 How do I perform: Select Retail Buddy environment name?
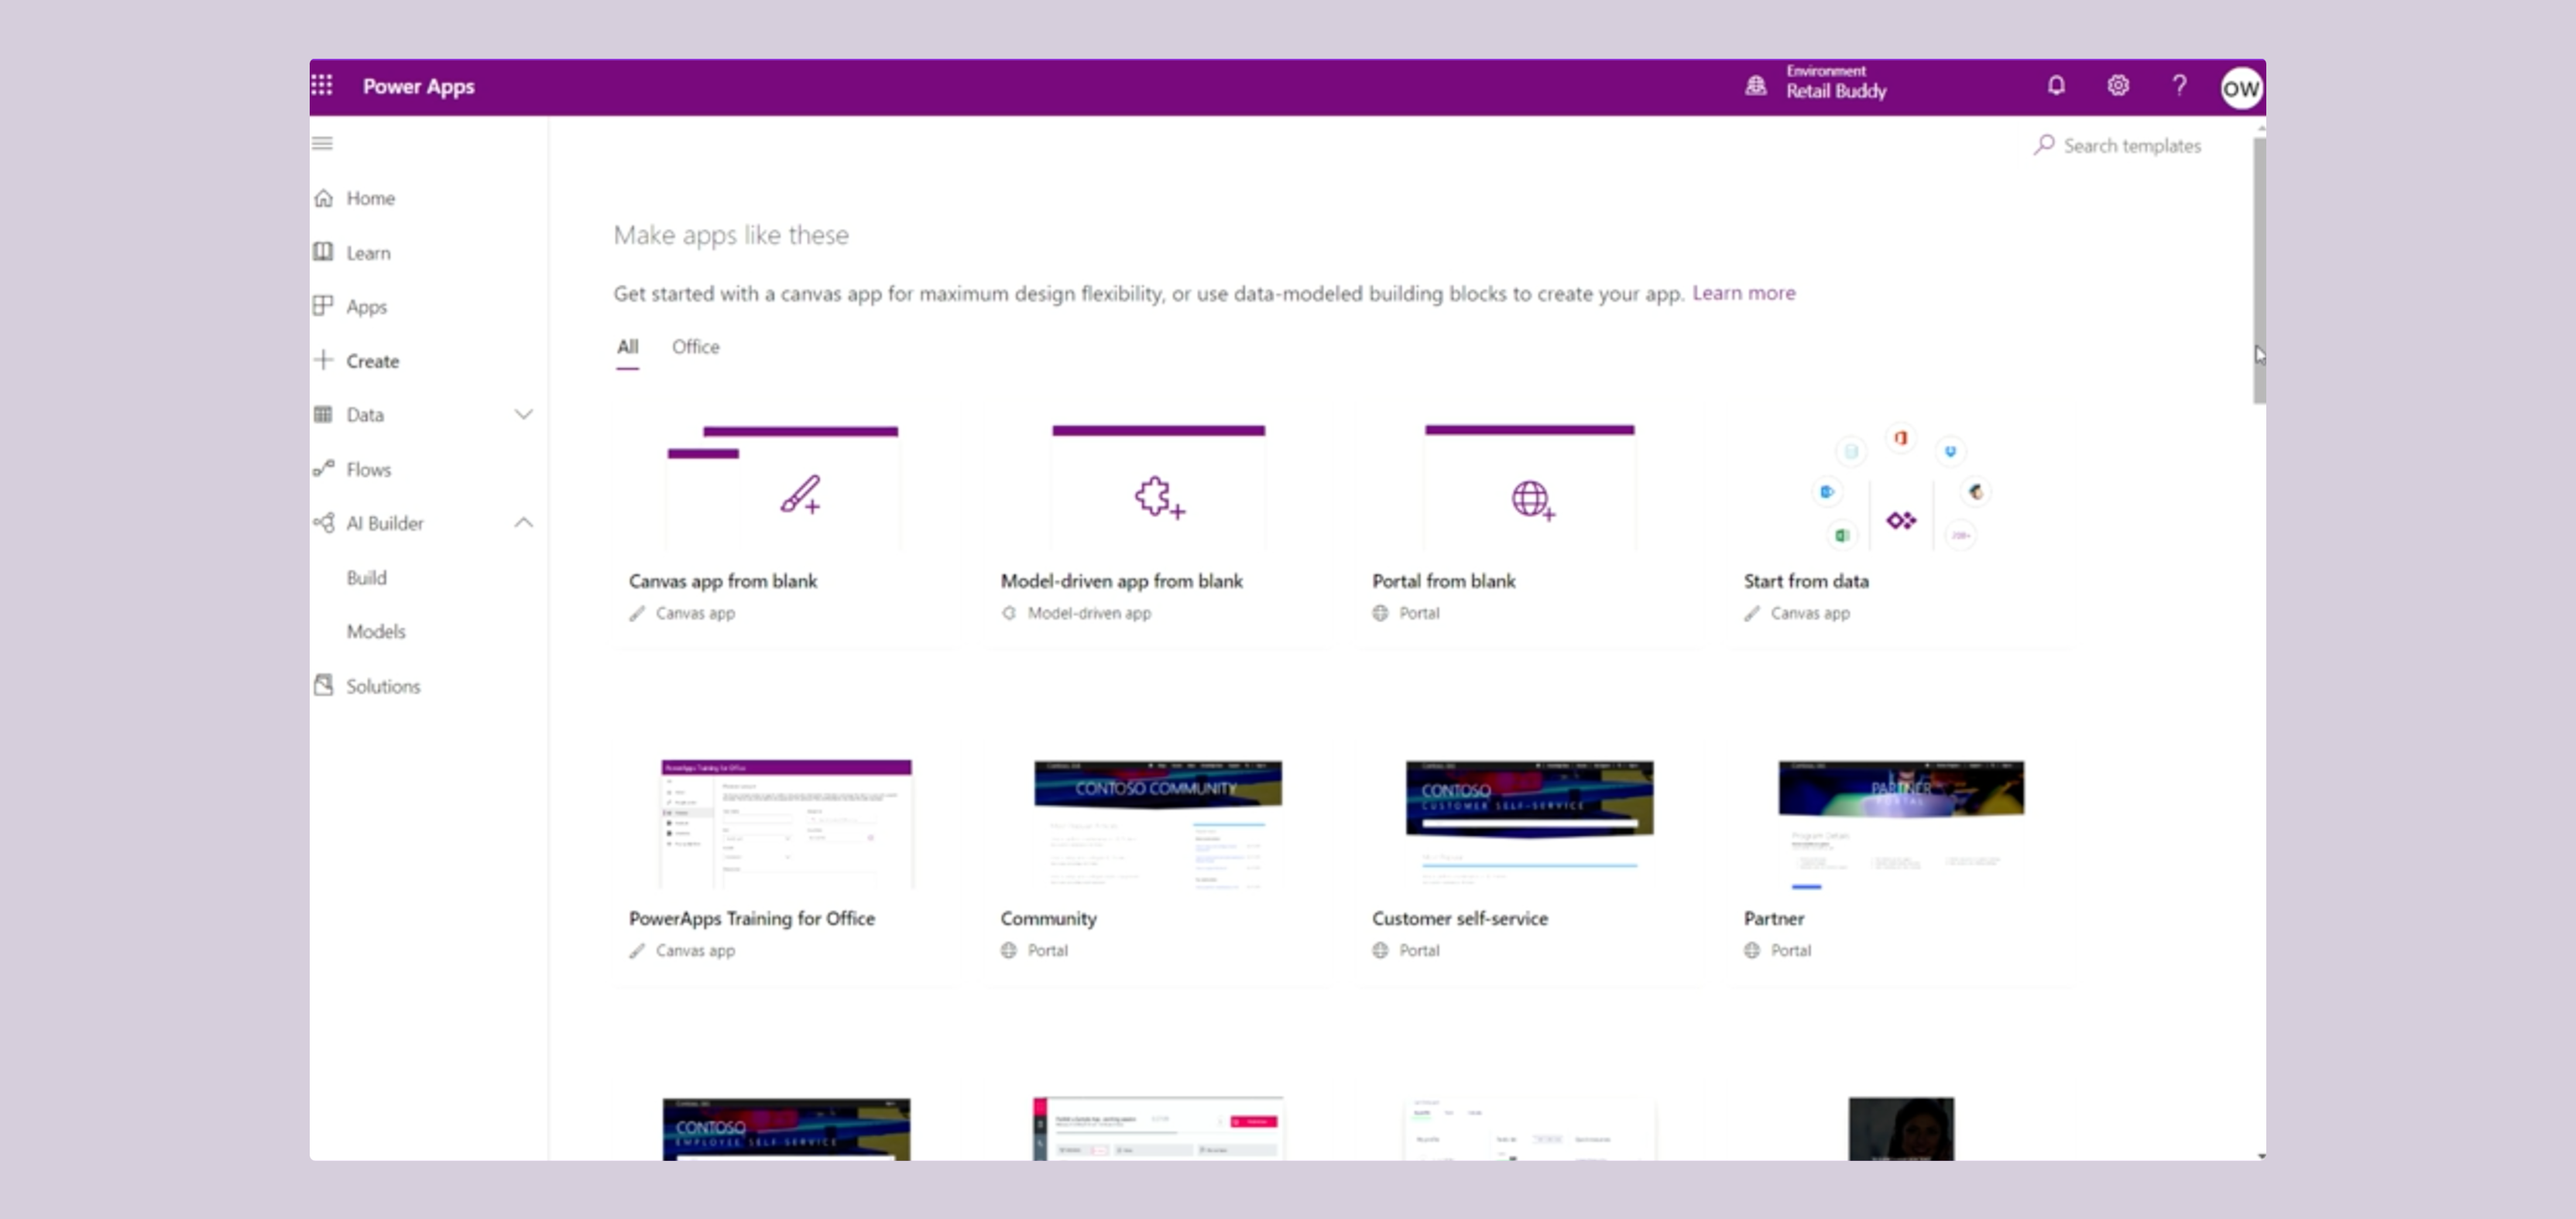click(1836, 92)
